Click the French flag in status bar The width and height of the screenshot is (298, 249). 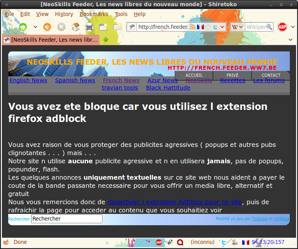(246, 242)
